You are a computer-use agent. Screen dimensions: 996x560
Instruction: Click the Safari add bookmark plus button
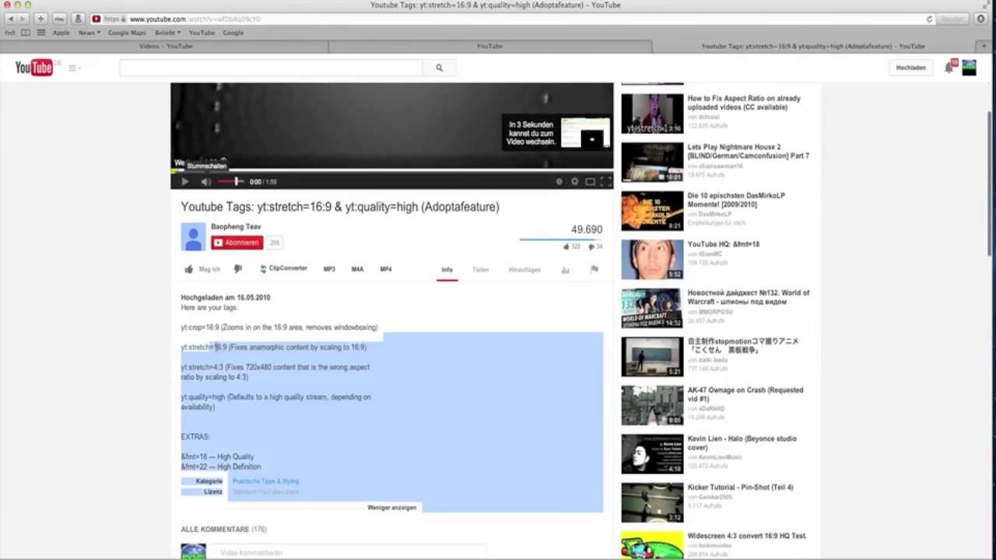click(x=40, y=19)
